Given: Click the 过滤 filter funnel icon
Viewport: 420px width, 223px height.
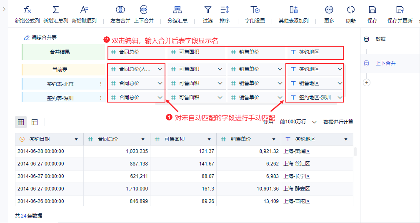Looking at the screenshot, I should click(207, 10).
